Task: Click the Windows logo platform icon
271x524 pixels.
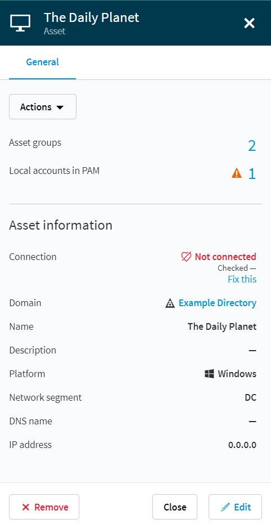Action: coord(209,374)
